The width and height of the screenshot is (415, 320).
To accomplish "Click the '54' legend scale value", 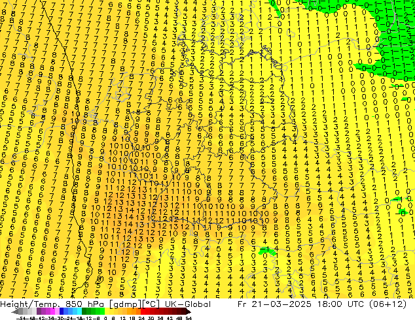I will tap(189, 318).
